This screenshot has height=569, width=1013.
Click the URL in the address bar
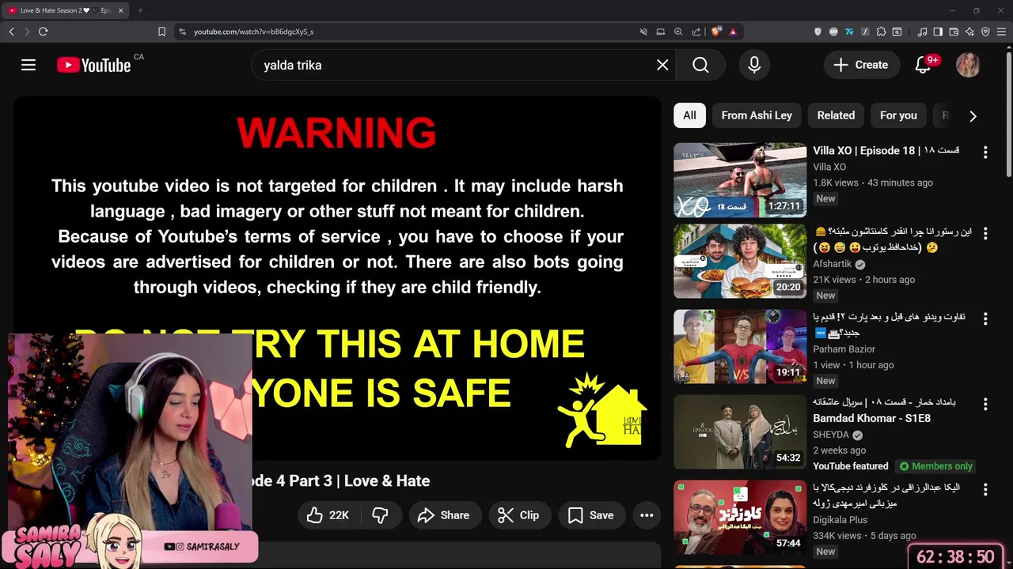[253, 32]
